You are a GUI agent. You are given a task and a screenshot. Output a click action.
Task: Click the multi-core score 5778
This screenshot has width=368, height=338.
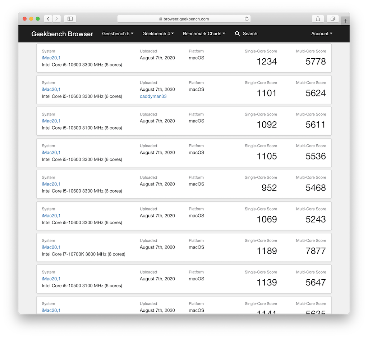[316, 62]
